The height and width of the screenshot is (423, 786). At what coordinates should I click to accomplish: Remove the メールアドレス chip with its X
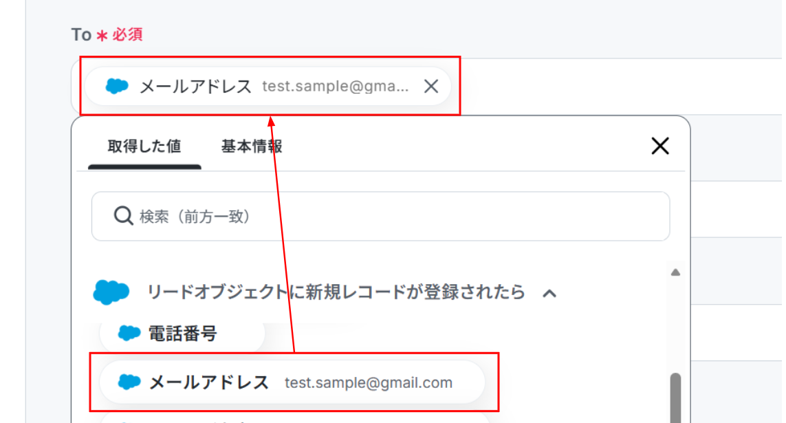pos(431,86)
